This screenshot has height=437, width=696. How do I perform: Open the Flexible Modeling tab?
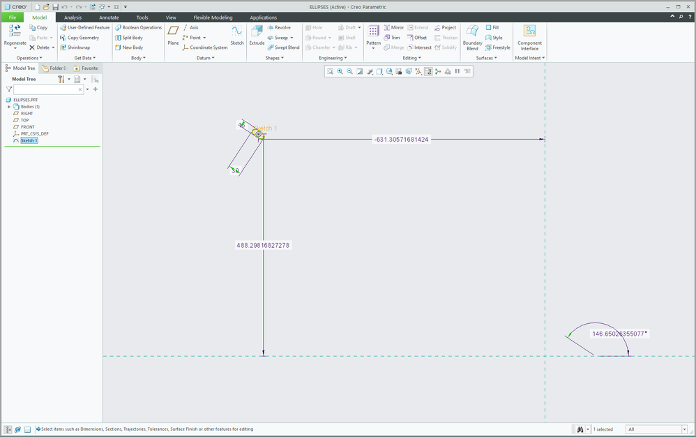213,17
